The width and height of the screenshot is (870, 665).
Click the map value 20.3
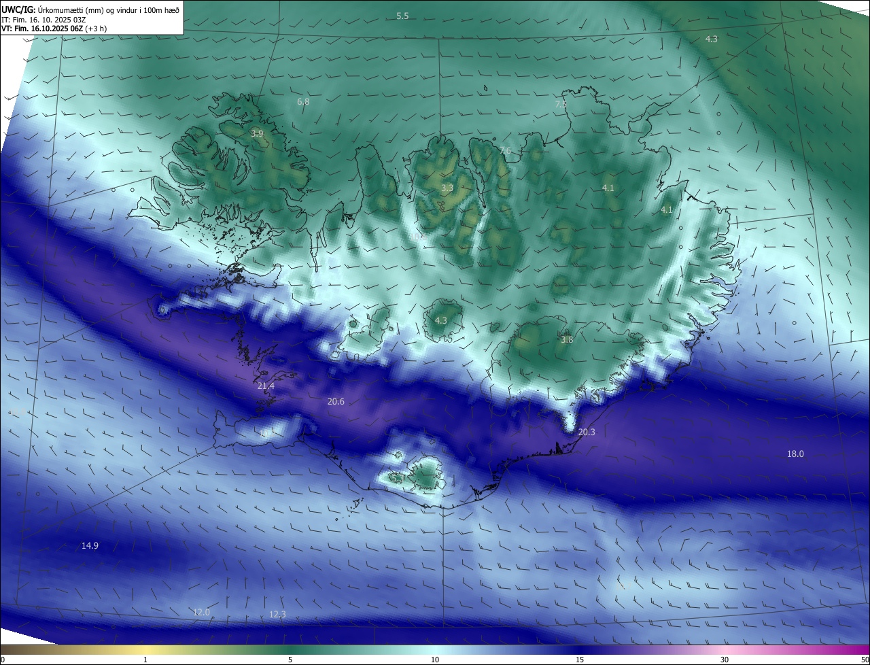[x=587, y=432]
